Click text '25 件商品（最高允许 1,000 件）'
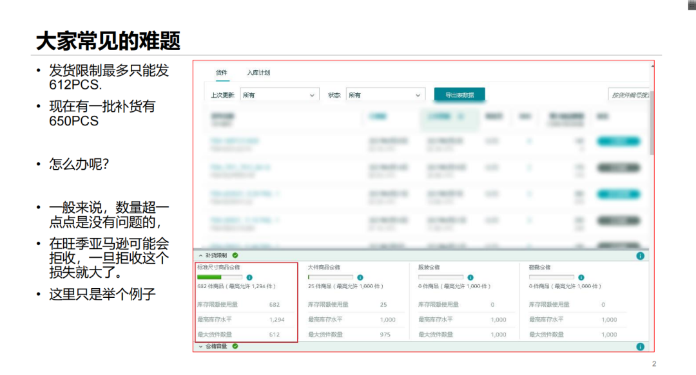The width and height of the screenshot is (696, 375). point(346,286)
